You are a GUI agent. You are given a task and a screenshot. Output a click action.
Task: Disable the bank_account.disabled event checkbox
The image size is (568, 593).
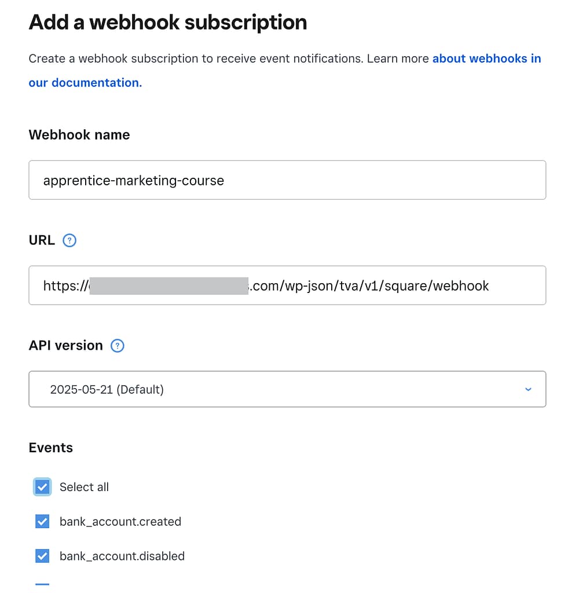(42, 557)
